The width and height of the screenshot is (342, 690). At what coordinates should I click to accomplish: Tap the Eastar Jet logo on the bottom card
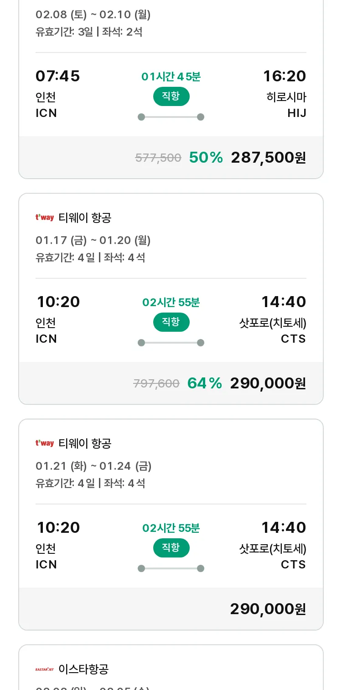point(45,669)
